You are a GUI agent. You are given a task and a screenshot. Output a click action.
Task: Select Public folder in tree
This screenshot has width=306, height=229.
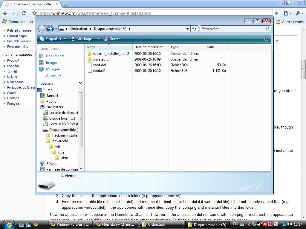[51, 101]
